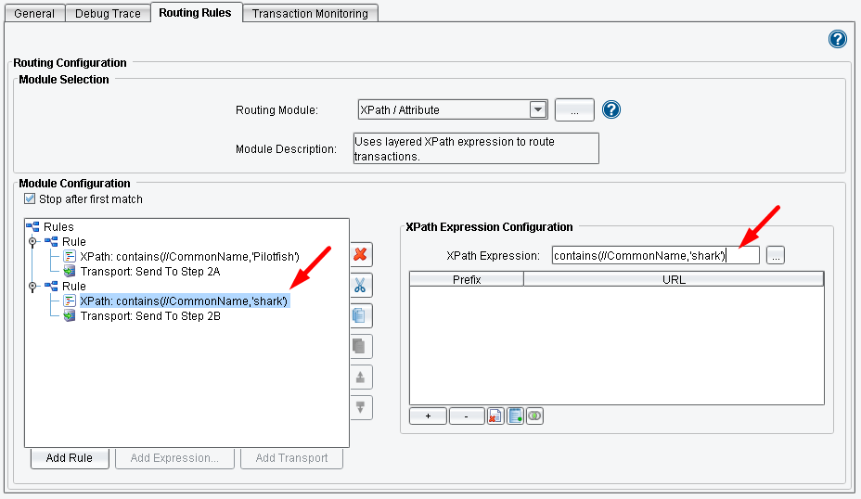Viewport: 861px width, 499px height.
Task: Select XPath contains CommonName 'Pilotfish' row
Action: coord(189,256)
